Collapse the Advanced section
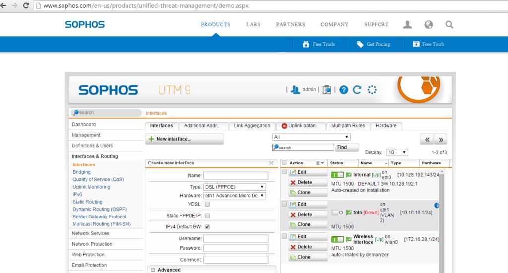Image resolution: width=508 pixels, height=273 pixels. (x=153, y=270)
